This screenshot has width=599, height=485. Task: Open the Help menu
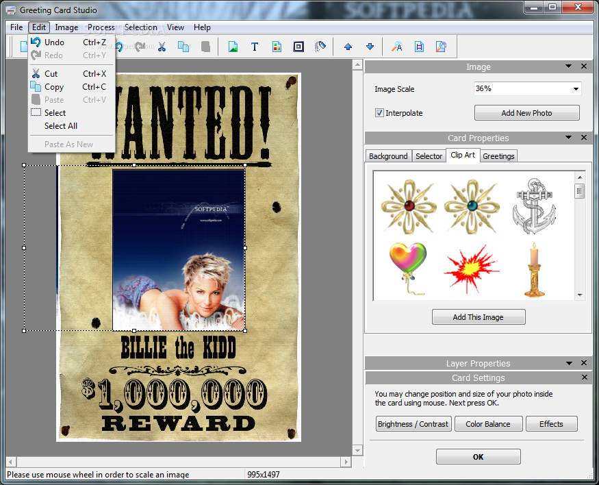[x=202, y=27]
